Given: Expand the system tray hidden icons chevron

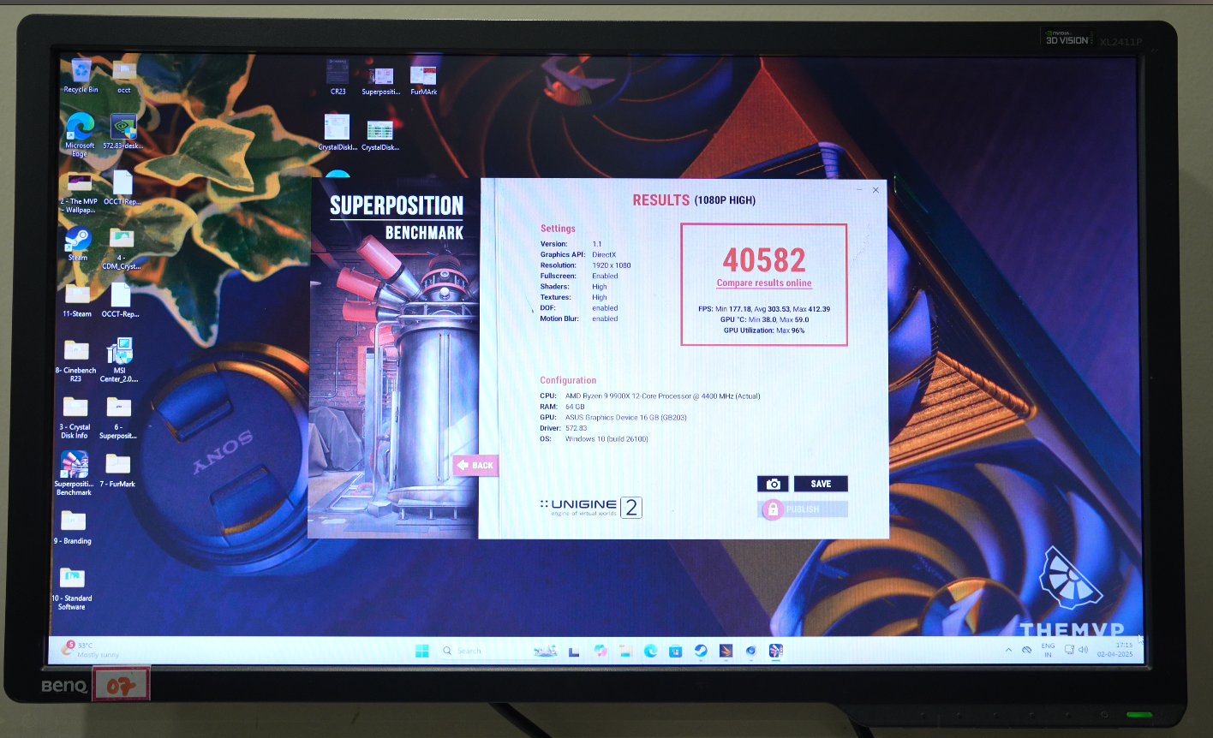Looking at the screenshot, I should click(1008, 651).
